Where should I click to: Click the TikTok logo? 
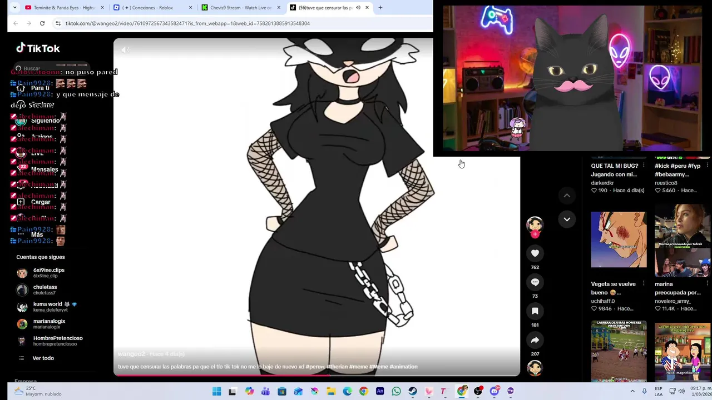click(38, 48)
